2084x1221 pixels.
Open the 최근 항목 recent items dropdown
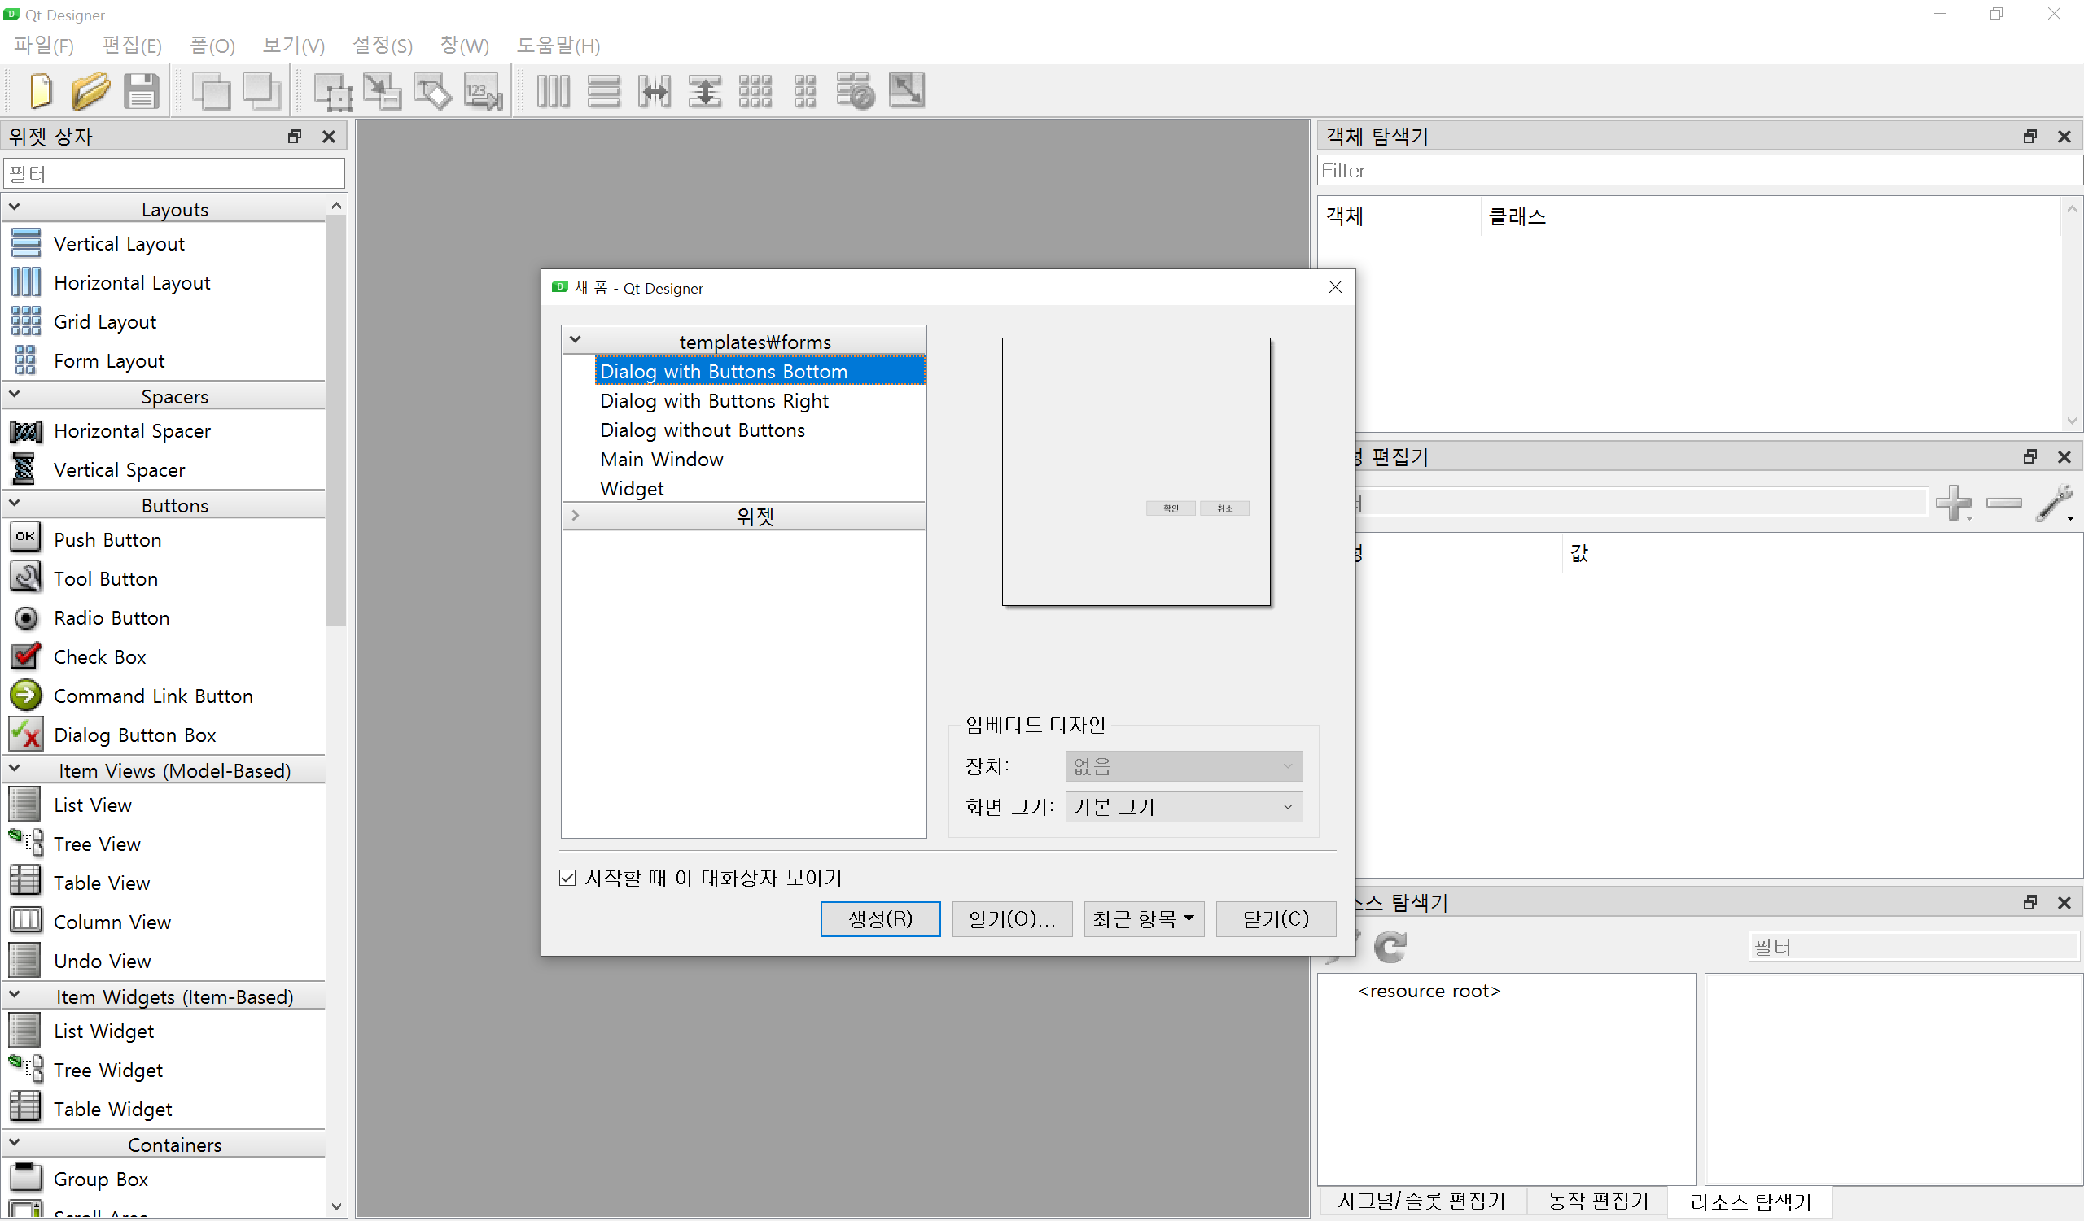pos(1144,919)
